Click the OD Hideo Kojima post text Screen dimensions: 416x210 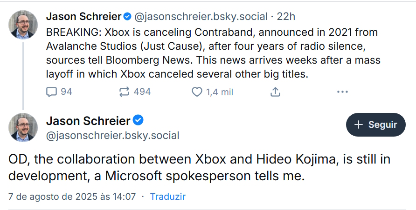click(199, 167)
